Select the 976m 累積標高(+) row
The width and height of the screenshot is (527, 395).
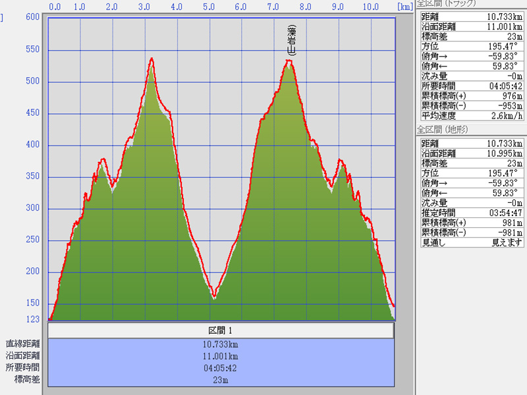[471, 95]
